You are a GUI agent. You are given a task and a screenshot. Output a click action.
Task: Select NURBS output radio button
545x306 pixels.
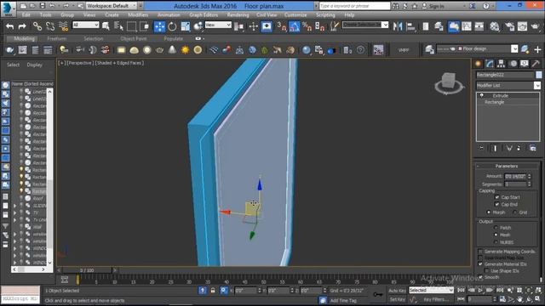(x=496, y=241)
